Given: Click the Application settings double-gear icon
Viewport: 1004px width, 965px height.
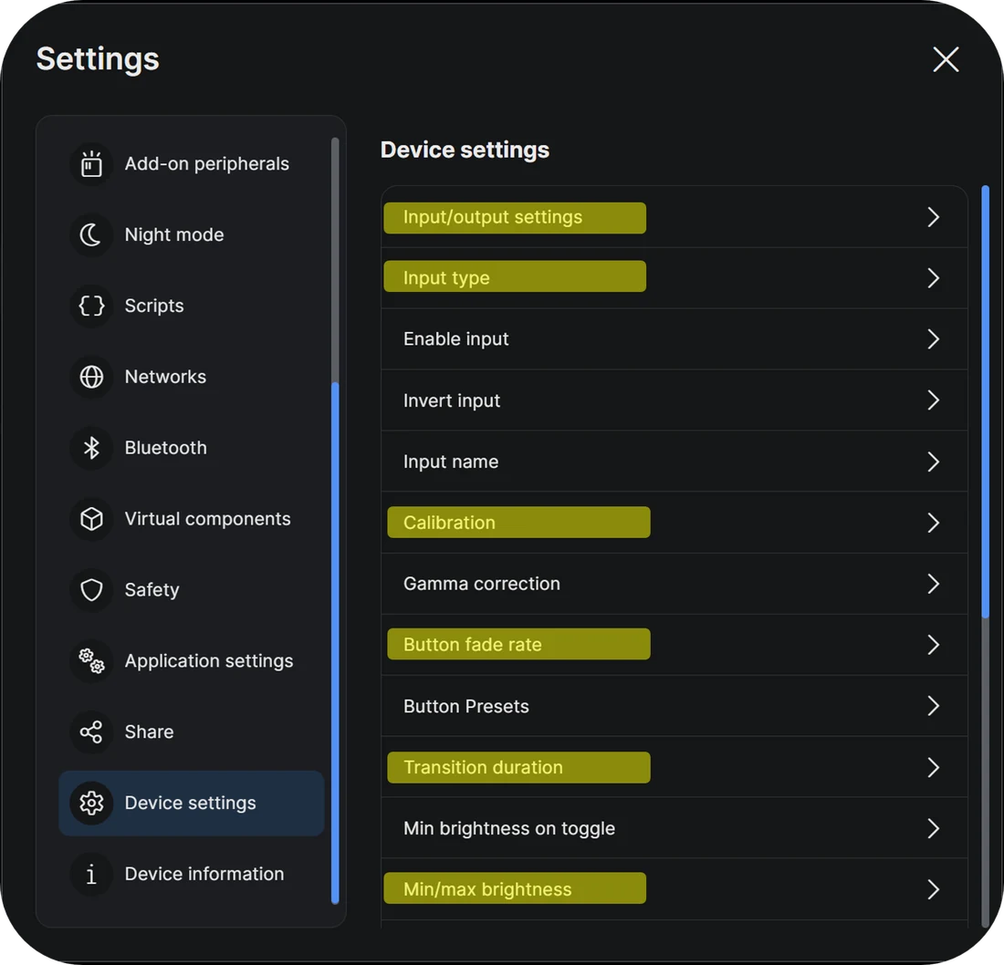Looking at the screenshot, I should point(91,661).
